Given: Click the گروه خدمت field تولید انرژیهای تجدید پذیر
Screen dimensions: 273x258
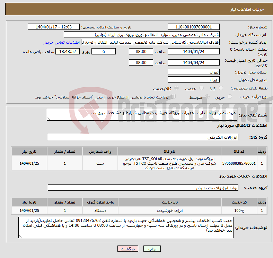Looking at the screenshot, I should click(x=143, y=188).
